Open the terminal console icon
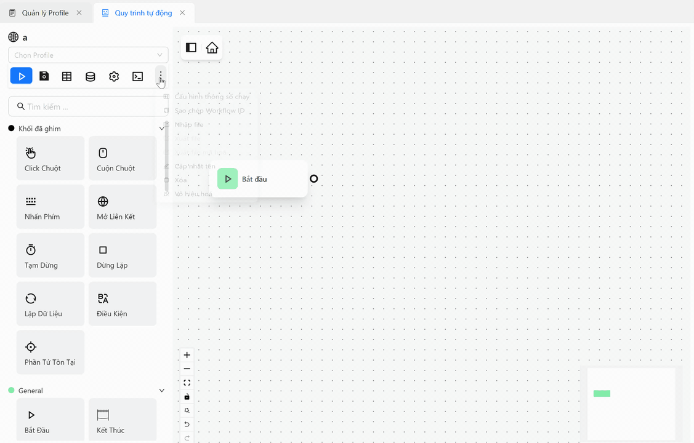The image size is (694, 443). pos(137,76)
